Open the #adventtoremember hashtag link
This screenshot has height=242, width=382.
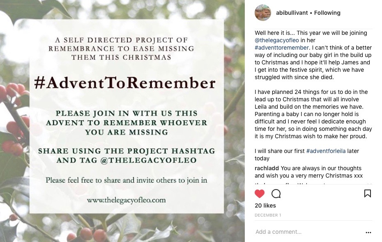pyautogui.click(x=281, y=48)
